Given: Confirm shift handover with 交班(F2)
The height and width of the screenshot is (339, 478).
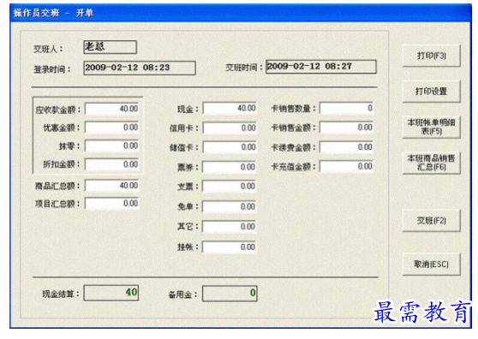Looking at the screenshot, I should [431, 221].
